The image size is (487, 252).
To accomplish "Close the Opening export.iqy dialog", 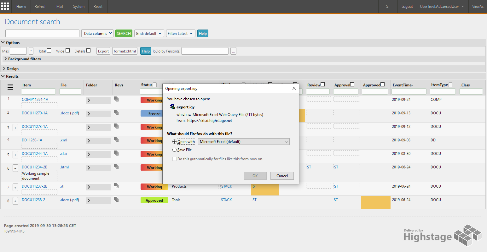I will [294, 88].
